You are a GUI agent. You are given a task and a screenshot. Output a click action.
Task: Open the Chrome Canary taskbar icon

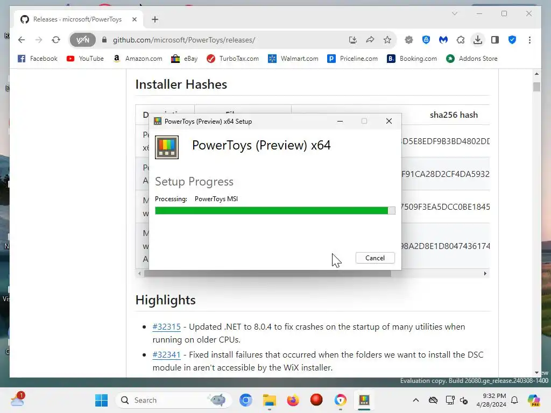(340, 400)
